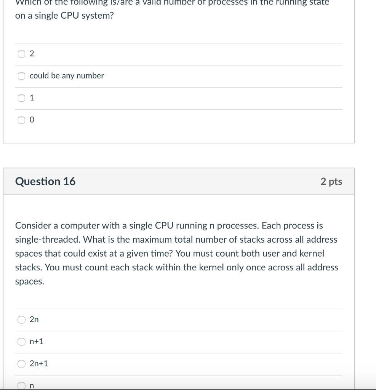The height and width of the screenshot is (390, 376).
Task: Select the "could be any number" checkbox
Action: [21, 76]
